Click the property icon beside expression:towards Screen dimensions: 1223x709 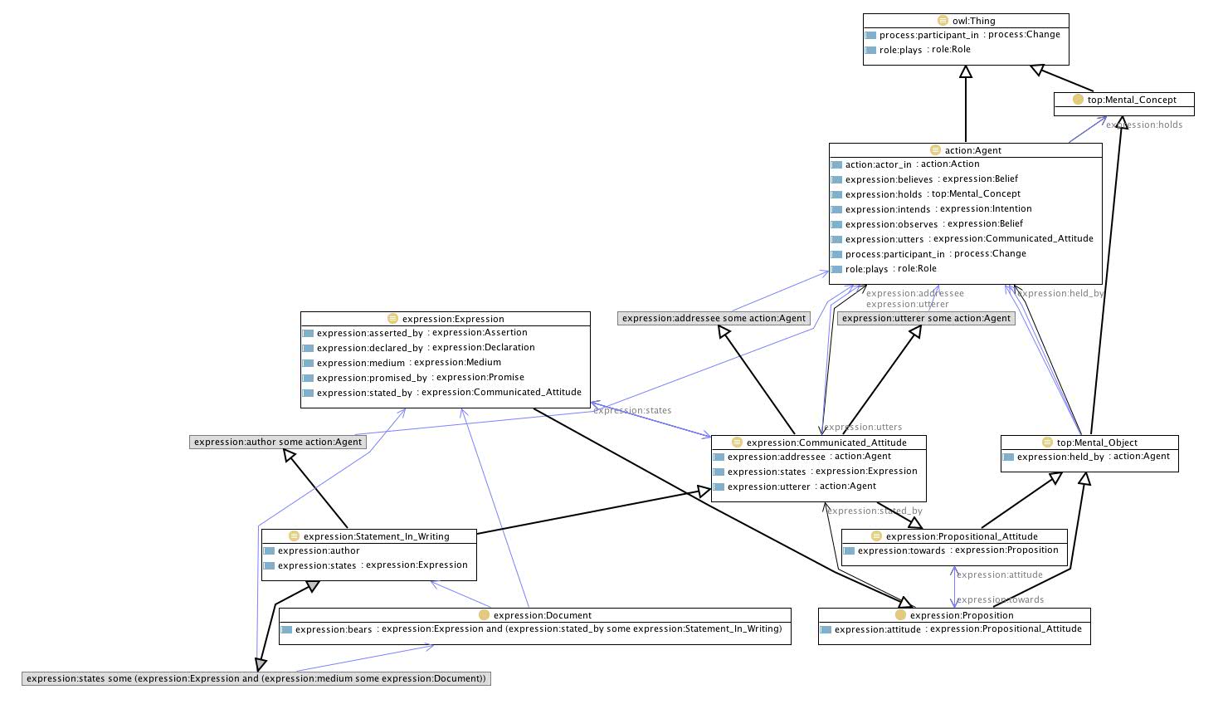click(x=849, y=551)
